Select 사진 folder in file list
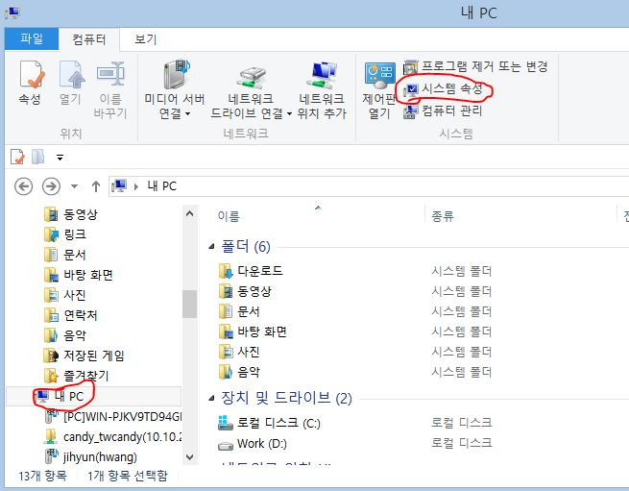Image resolution: width=629 pixels, height=491 pixels. pos(239,352)
